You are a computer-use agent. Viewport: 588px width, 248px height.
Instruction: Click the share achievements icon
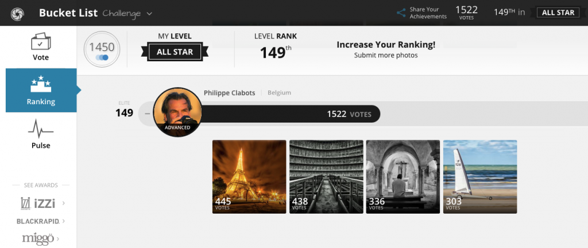[401, 13]
